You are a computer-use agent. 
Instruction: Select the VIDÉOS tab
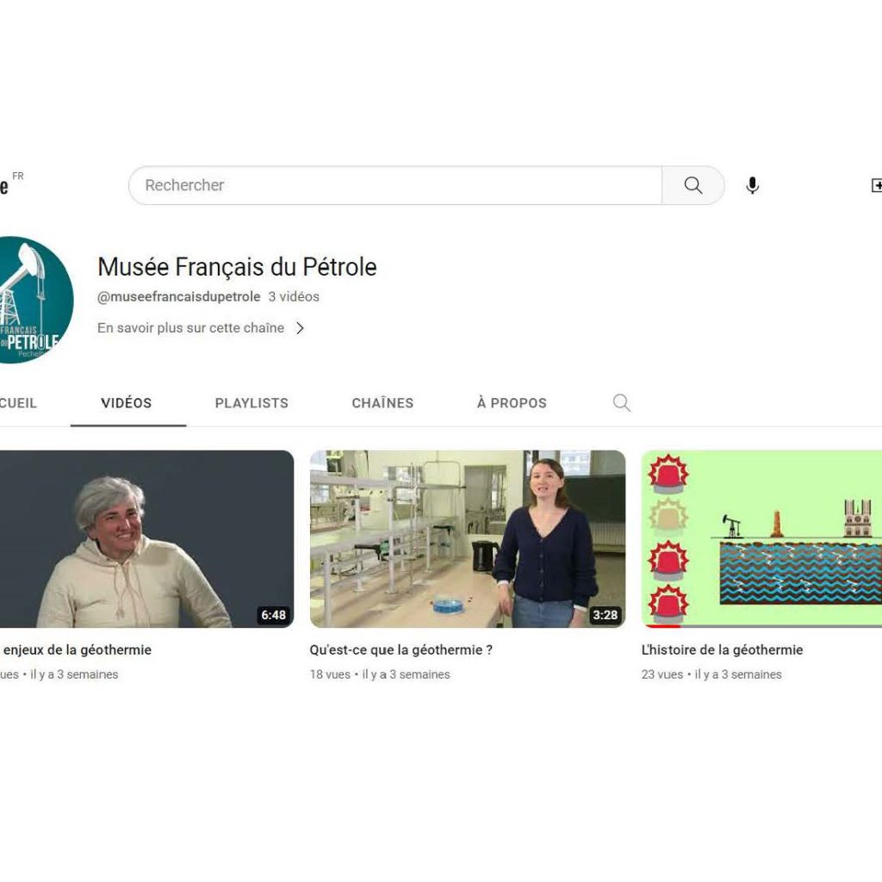[127, 403]
